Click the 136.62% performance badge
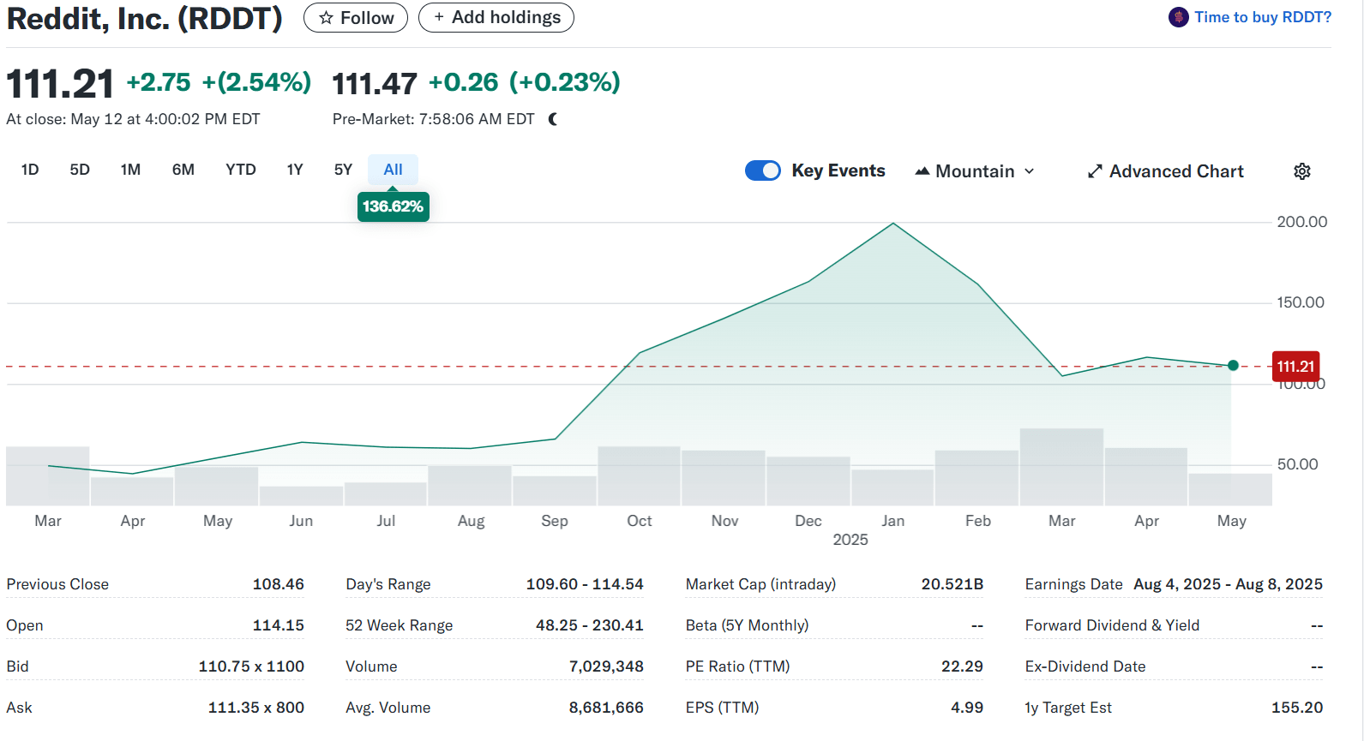The image size is (1364, 741). 394,206
